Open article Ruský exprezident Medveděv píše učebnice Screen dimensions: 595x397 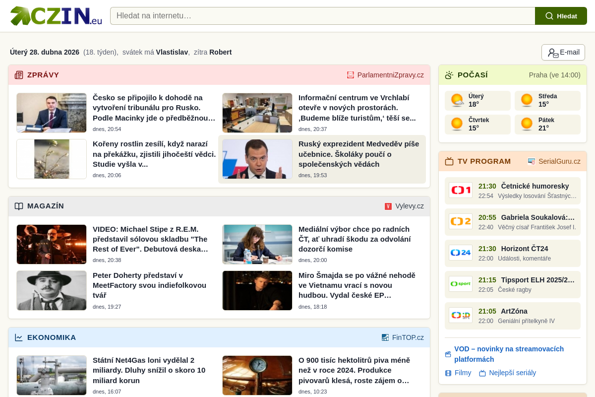(359, 154)
